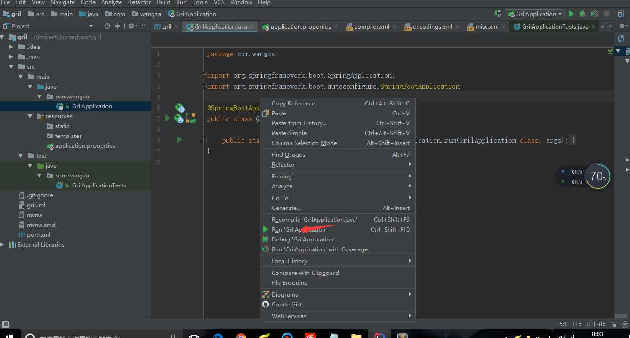Expand External Libraries
630x338 pixels.
(3, 244)
